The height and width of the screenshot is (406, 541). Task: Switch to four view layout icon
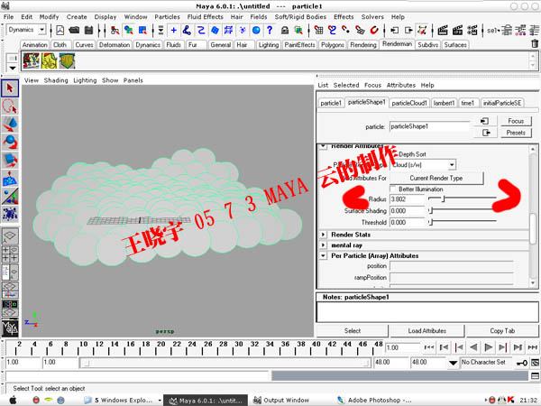tap(10, 254)
